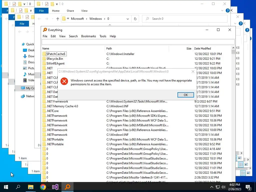The width and height of the screenshot is (256, 192).
Task: Refresh the Explorer folder view
Action: pyautogui.click(x=135, y=19)
